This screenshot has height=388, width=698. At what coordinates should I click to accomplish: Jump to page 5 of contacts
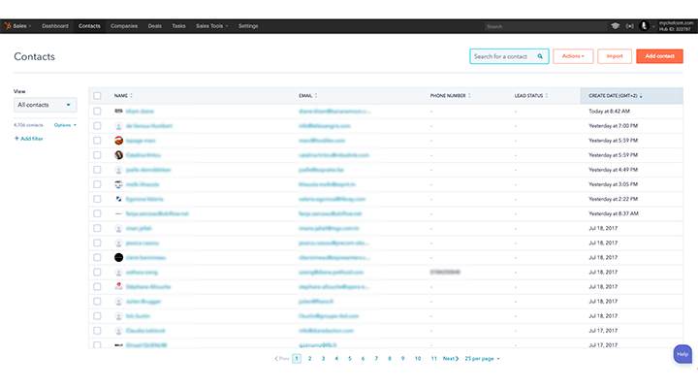tap(349, 359)
